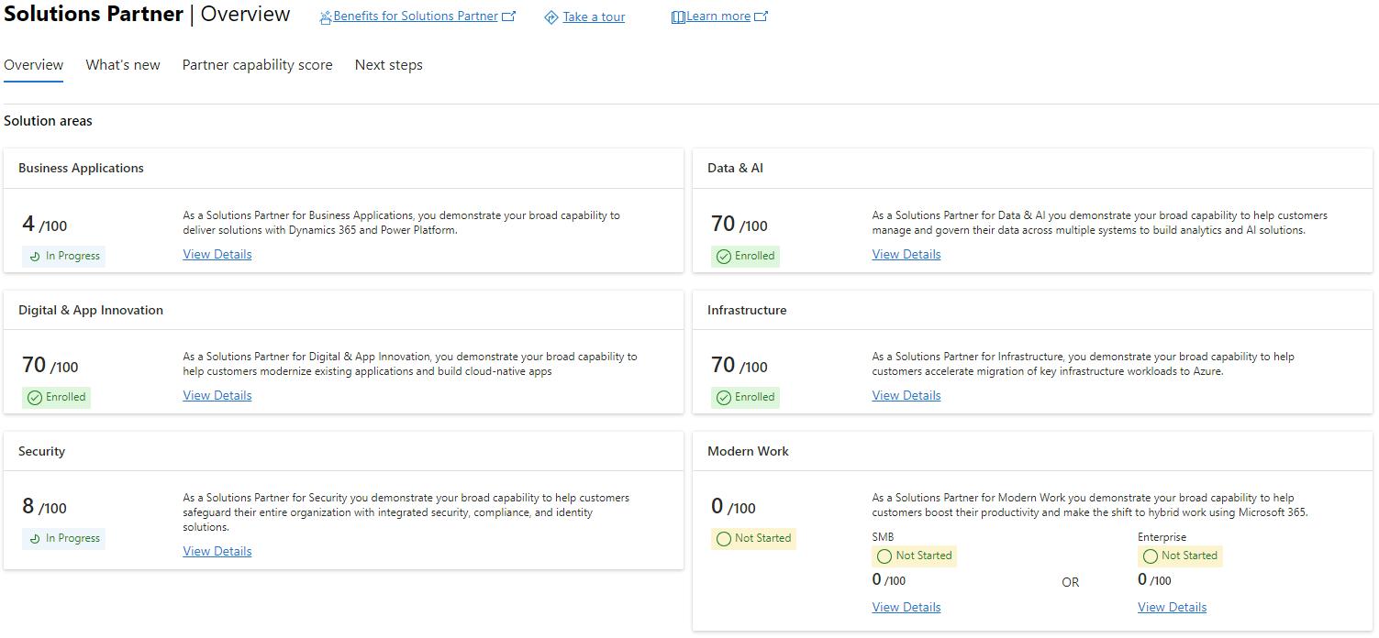Viewport: 1379px width, 638px height.
Task: Click the Benefits for Solutions Partner people icon
Action: coord(326,17)
